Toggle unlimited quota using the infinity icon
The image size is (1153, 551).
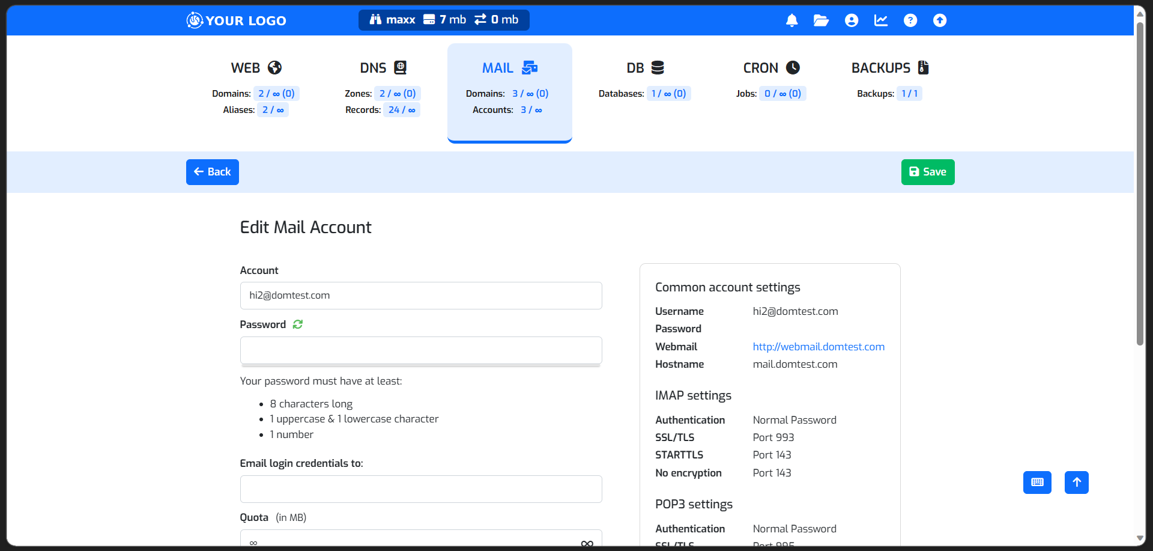(x=587, y=542)
